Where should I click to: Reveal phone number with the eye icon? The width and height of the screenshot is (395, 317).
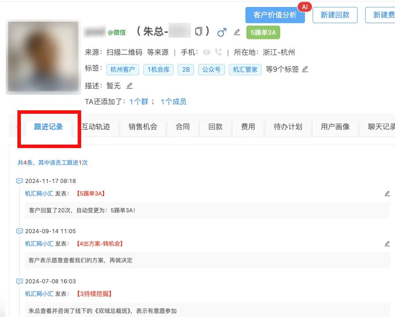pyautogui.click(x=206, y=52)
